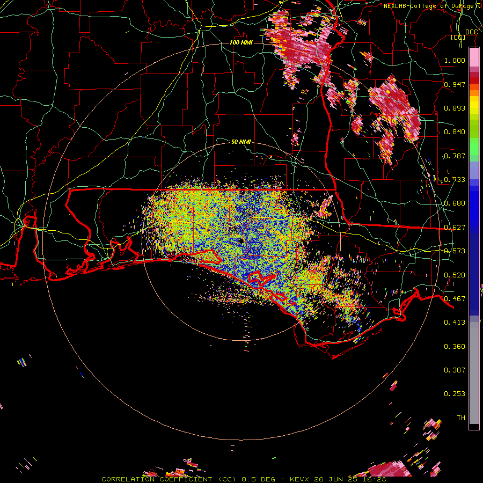Click the 16:28 timestamp in caption
483x483 pixels.
[x=374, y=479]
